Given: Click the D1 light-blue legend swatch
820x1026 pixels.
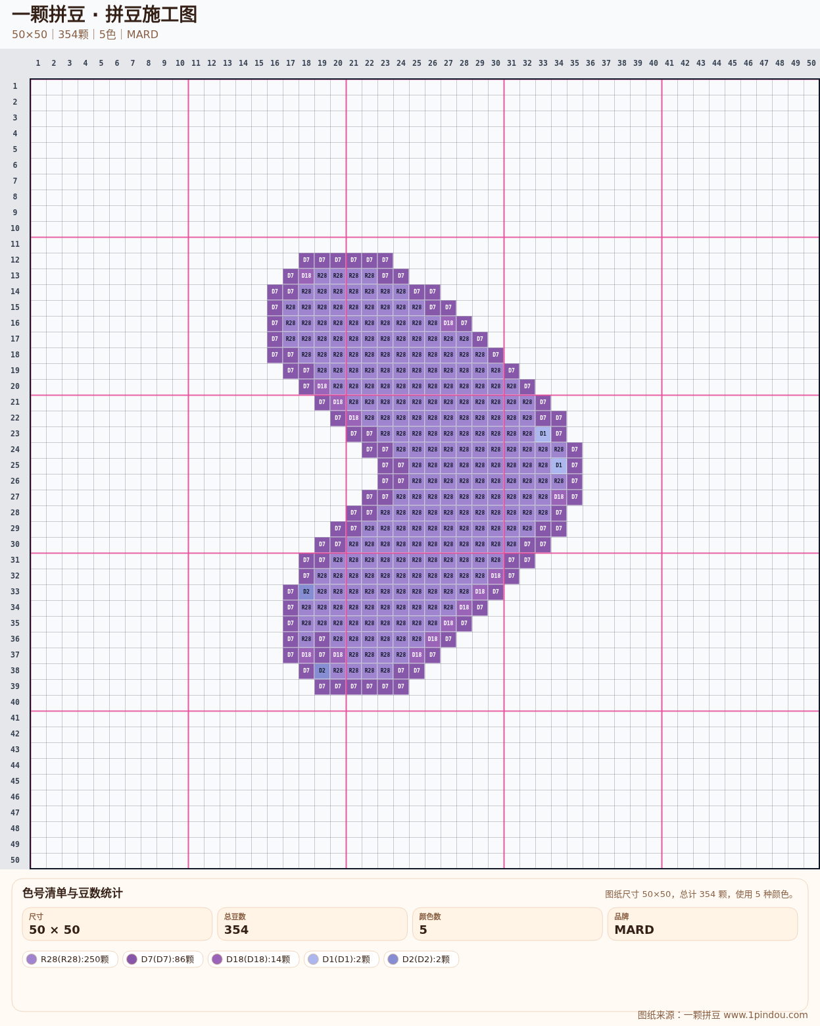Looking at the screenshot, I should [313, 960].
